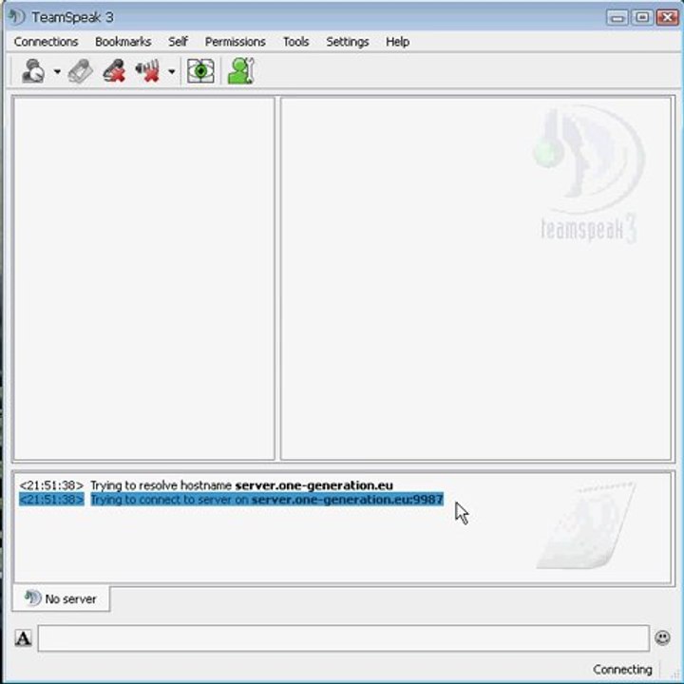This screenshot has height=684, width=684.
Task: Expand the arrow beside the mute speakers icon
Action: click(172, 71)
